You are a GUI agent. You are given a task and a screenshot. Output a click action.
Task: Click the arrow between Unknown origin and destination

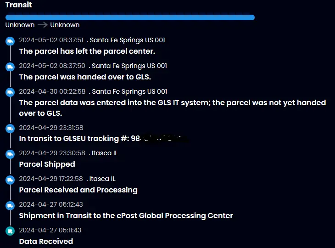[x=42, y=25]
